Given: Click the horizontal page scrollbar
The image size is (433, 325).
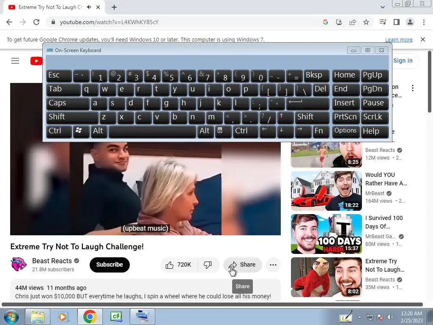Looking at the screenshot, I should pyautogui.click(x=212, y=305).
